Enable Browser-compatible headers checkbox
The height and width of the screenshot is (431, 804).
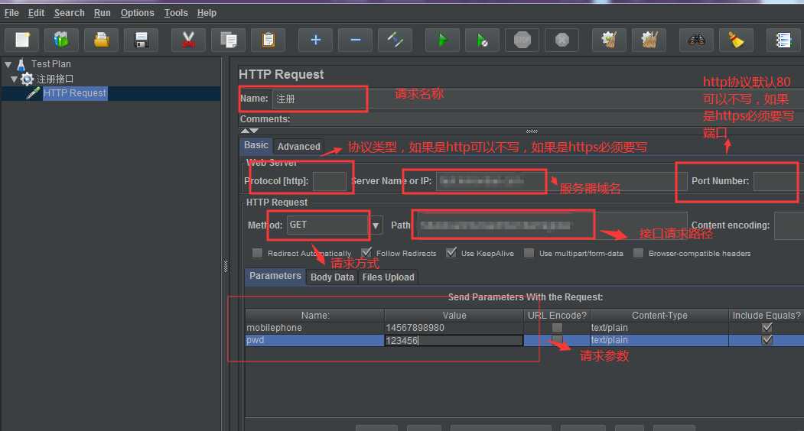tap(638, 253)
